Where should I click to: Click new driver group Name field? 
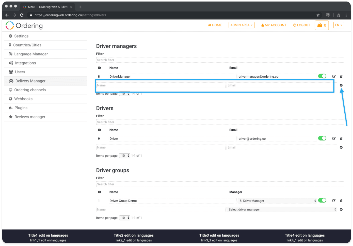[x=161, y=209]
